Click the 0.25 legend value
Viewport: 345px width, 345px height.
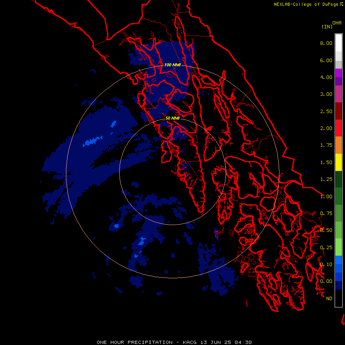pyautogui.click(x=326, y=248)
